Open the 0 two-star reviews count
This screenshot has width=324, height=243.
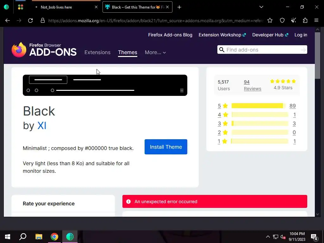294,133
